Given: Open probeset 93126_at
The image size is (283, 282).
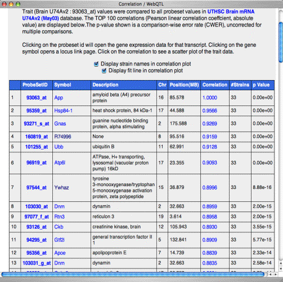Looking at the screenshot, I should (37, 227).
